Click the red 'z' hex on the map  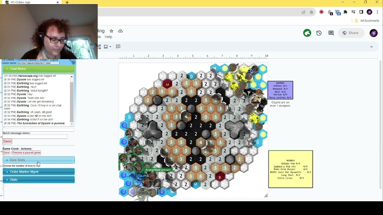tap(220, 177)
